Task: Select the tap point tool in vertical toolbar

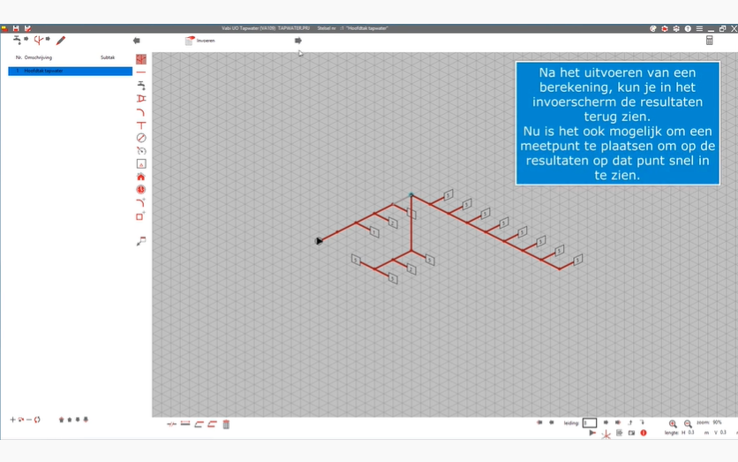Action: coord(140,85)
